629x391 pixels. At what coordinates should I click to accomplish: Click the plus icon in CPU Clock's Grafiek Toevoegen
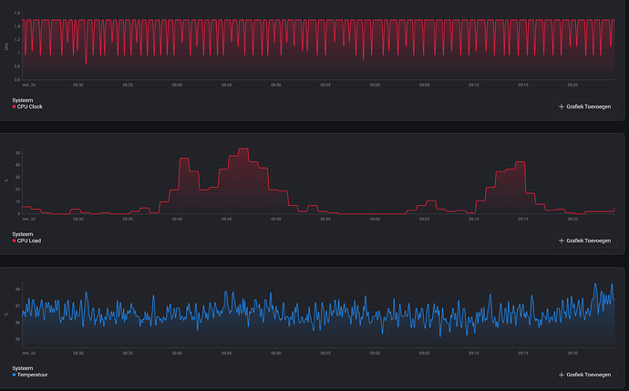[x=562, y=107]
